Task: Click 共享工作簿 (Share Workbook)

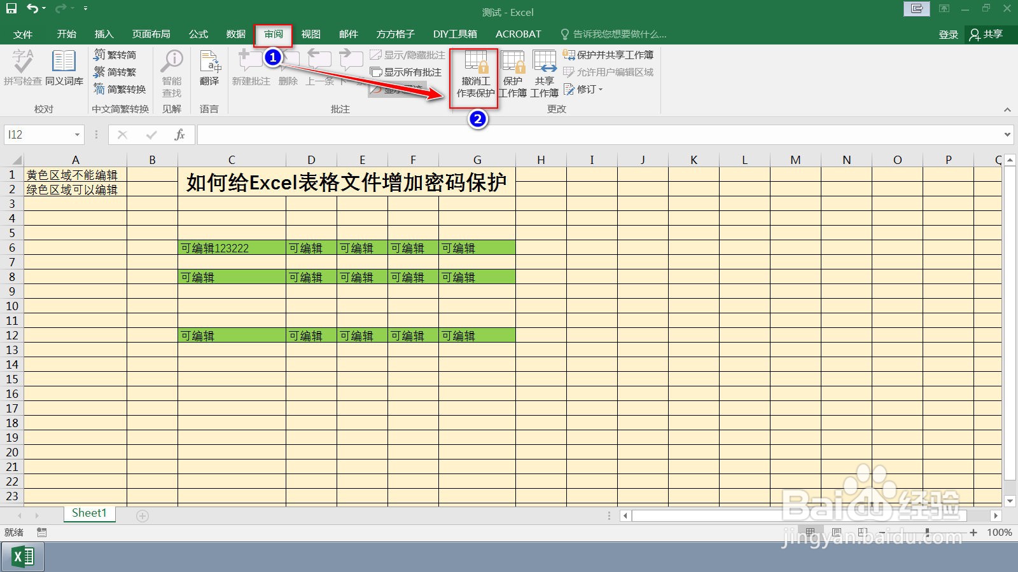Action: point(545,73)
